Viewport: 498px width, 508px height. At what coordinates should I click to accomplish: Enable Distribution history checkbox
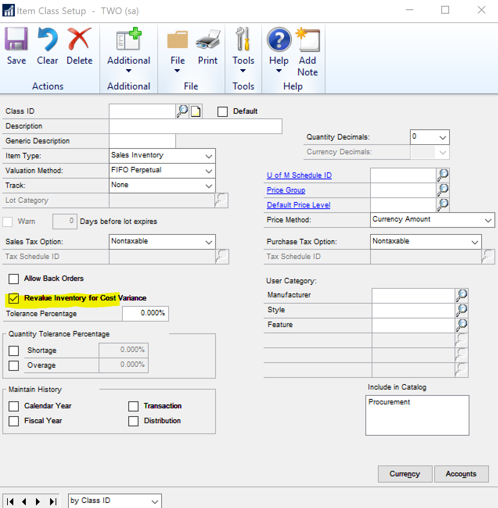133,421
